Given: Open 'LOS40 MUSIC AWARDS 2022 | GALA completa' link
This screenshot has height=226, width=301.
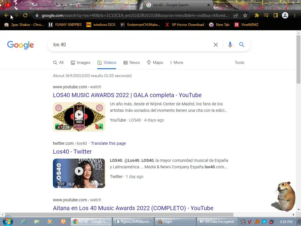Looking at the screenshot, I should point(127,95).
